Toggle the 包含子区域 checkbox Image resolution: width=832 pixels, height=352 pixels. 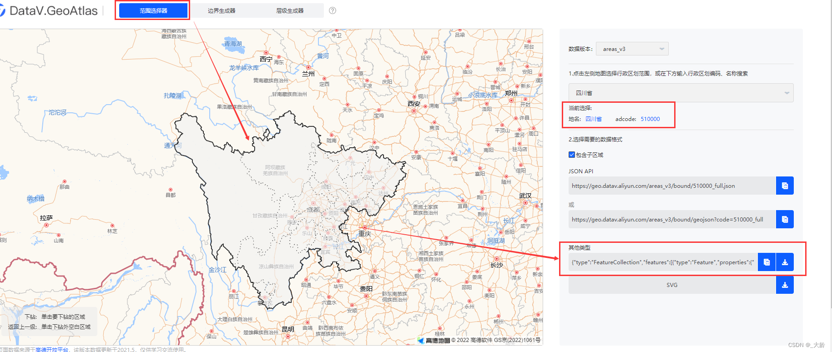pos(572,155)
